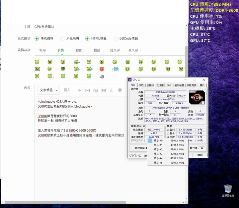Open the 效能測試 tab in CPU-Z
This screenshot has height=208, width=239.
pos(192,85)
